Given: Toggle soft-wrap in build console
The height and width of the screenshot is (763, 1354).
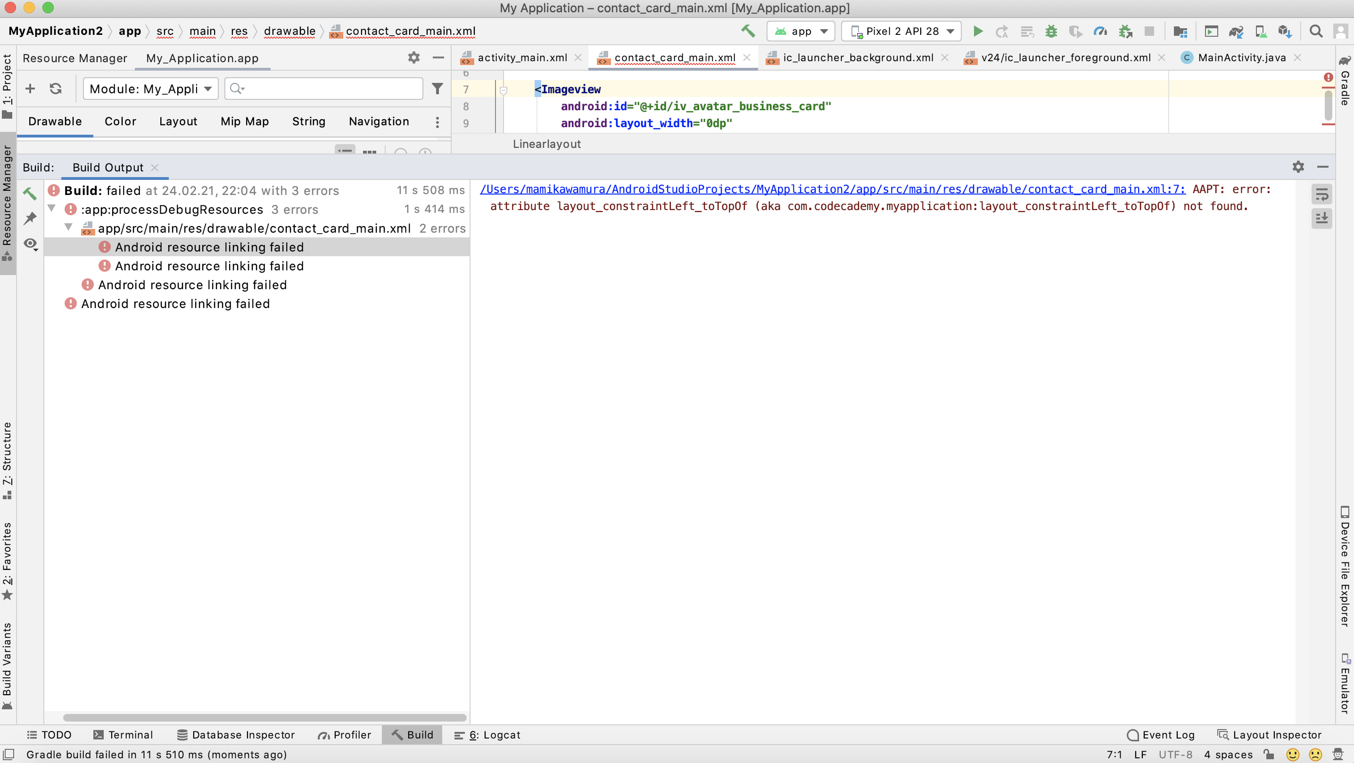Looking at the screenshot, I should point(1321,195).
